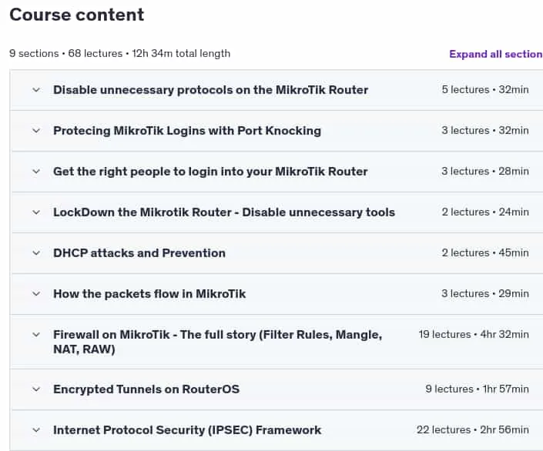Expand chevron for DHCP attacks and Prevention
The image size is (543, 451).
pyautogui.click(x=36, y=253)
